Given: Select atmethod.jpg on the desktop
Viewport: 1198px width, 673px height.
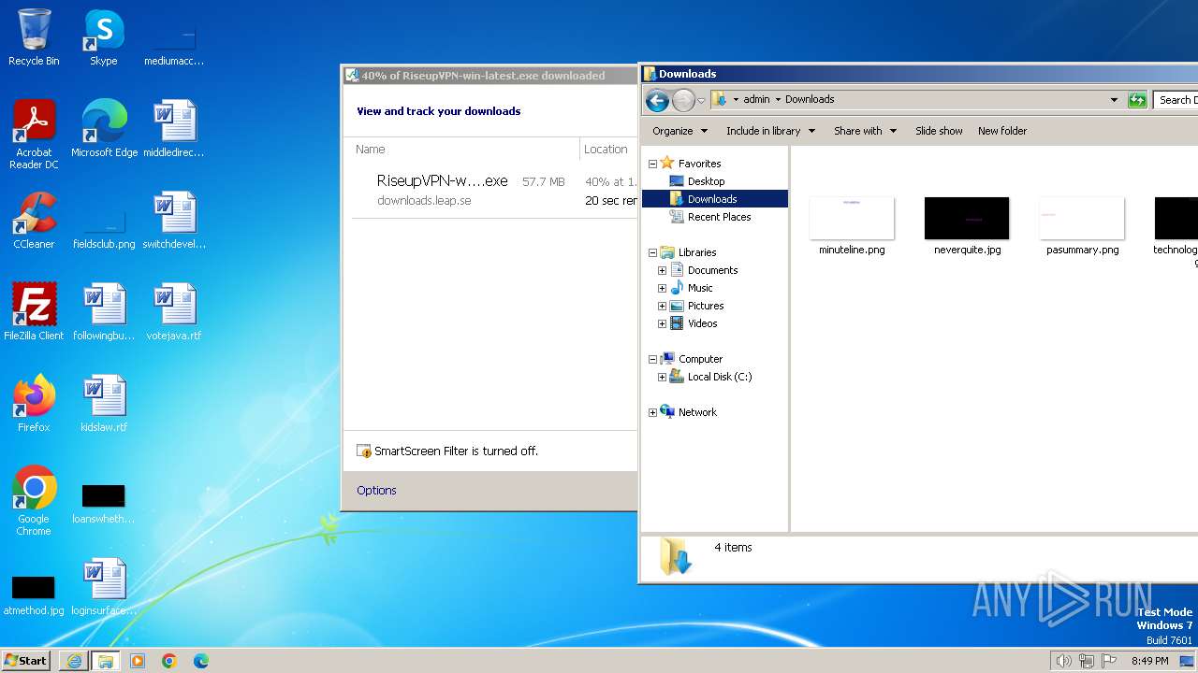Looking at the screenshot, I should coord(34,595).
